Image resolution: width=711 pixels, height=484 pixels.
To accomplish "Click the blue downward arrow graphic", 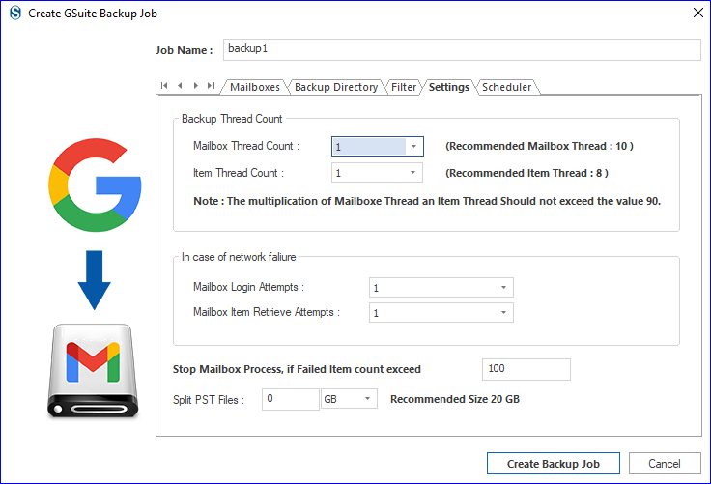I will tap(95, 280).
